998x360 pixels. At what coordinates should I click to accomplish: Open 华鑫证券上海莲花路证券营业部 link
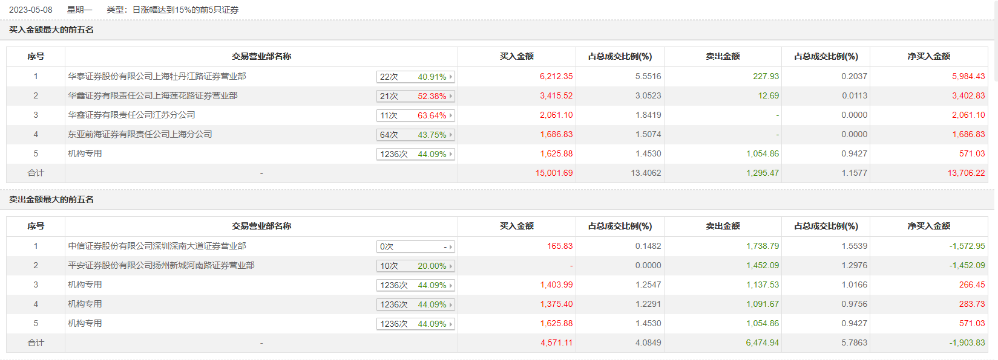coord(153,95)
